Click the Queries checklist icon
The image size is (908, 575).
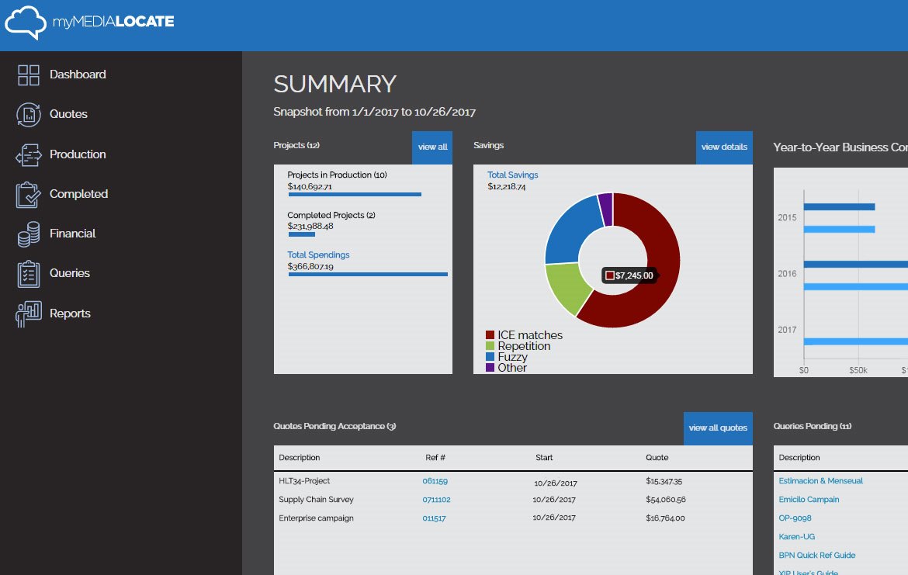pyautogui.click(x=29, y=274)
